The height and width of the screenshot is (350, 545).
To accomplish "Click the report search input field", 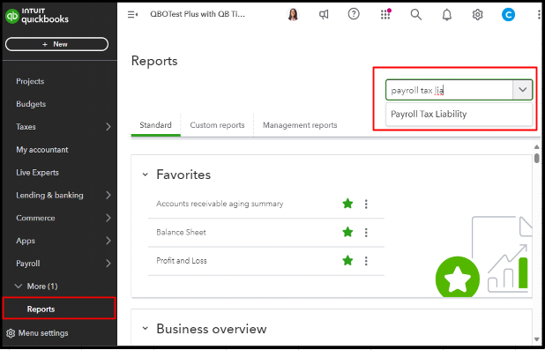I will point(449,91).
